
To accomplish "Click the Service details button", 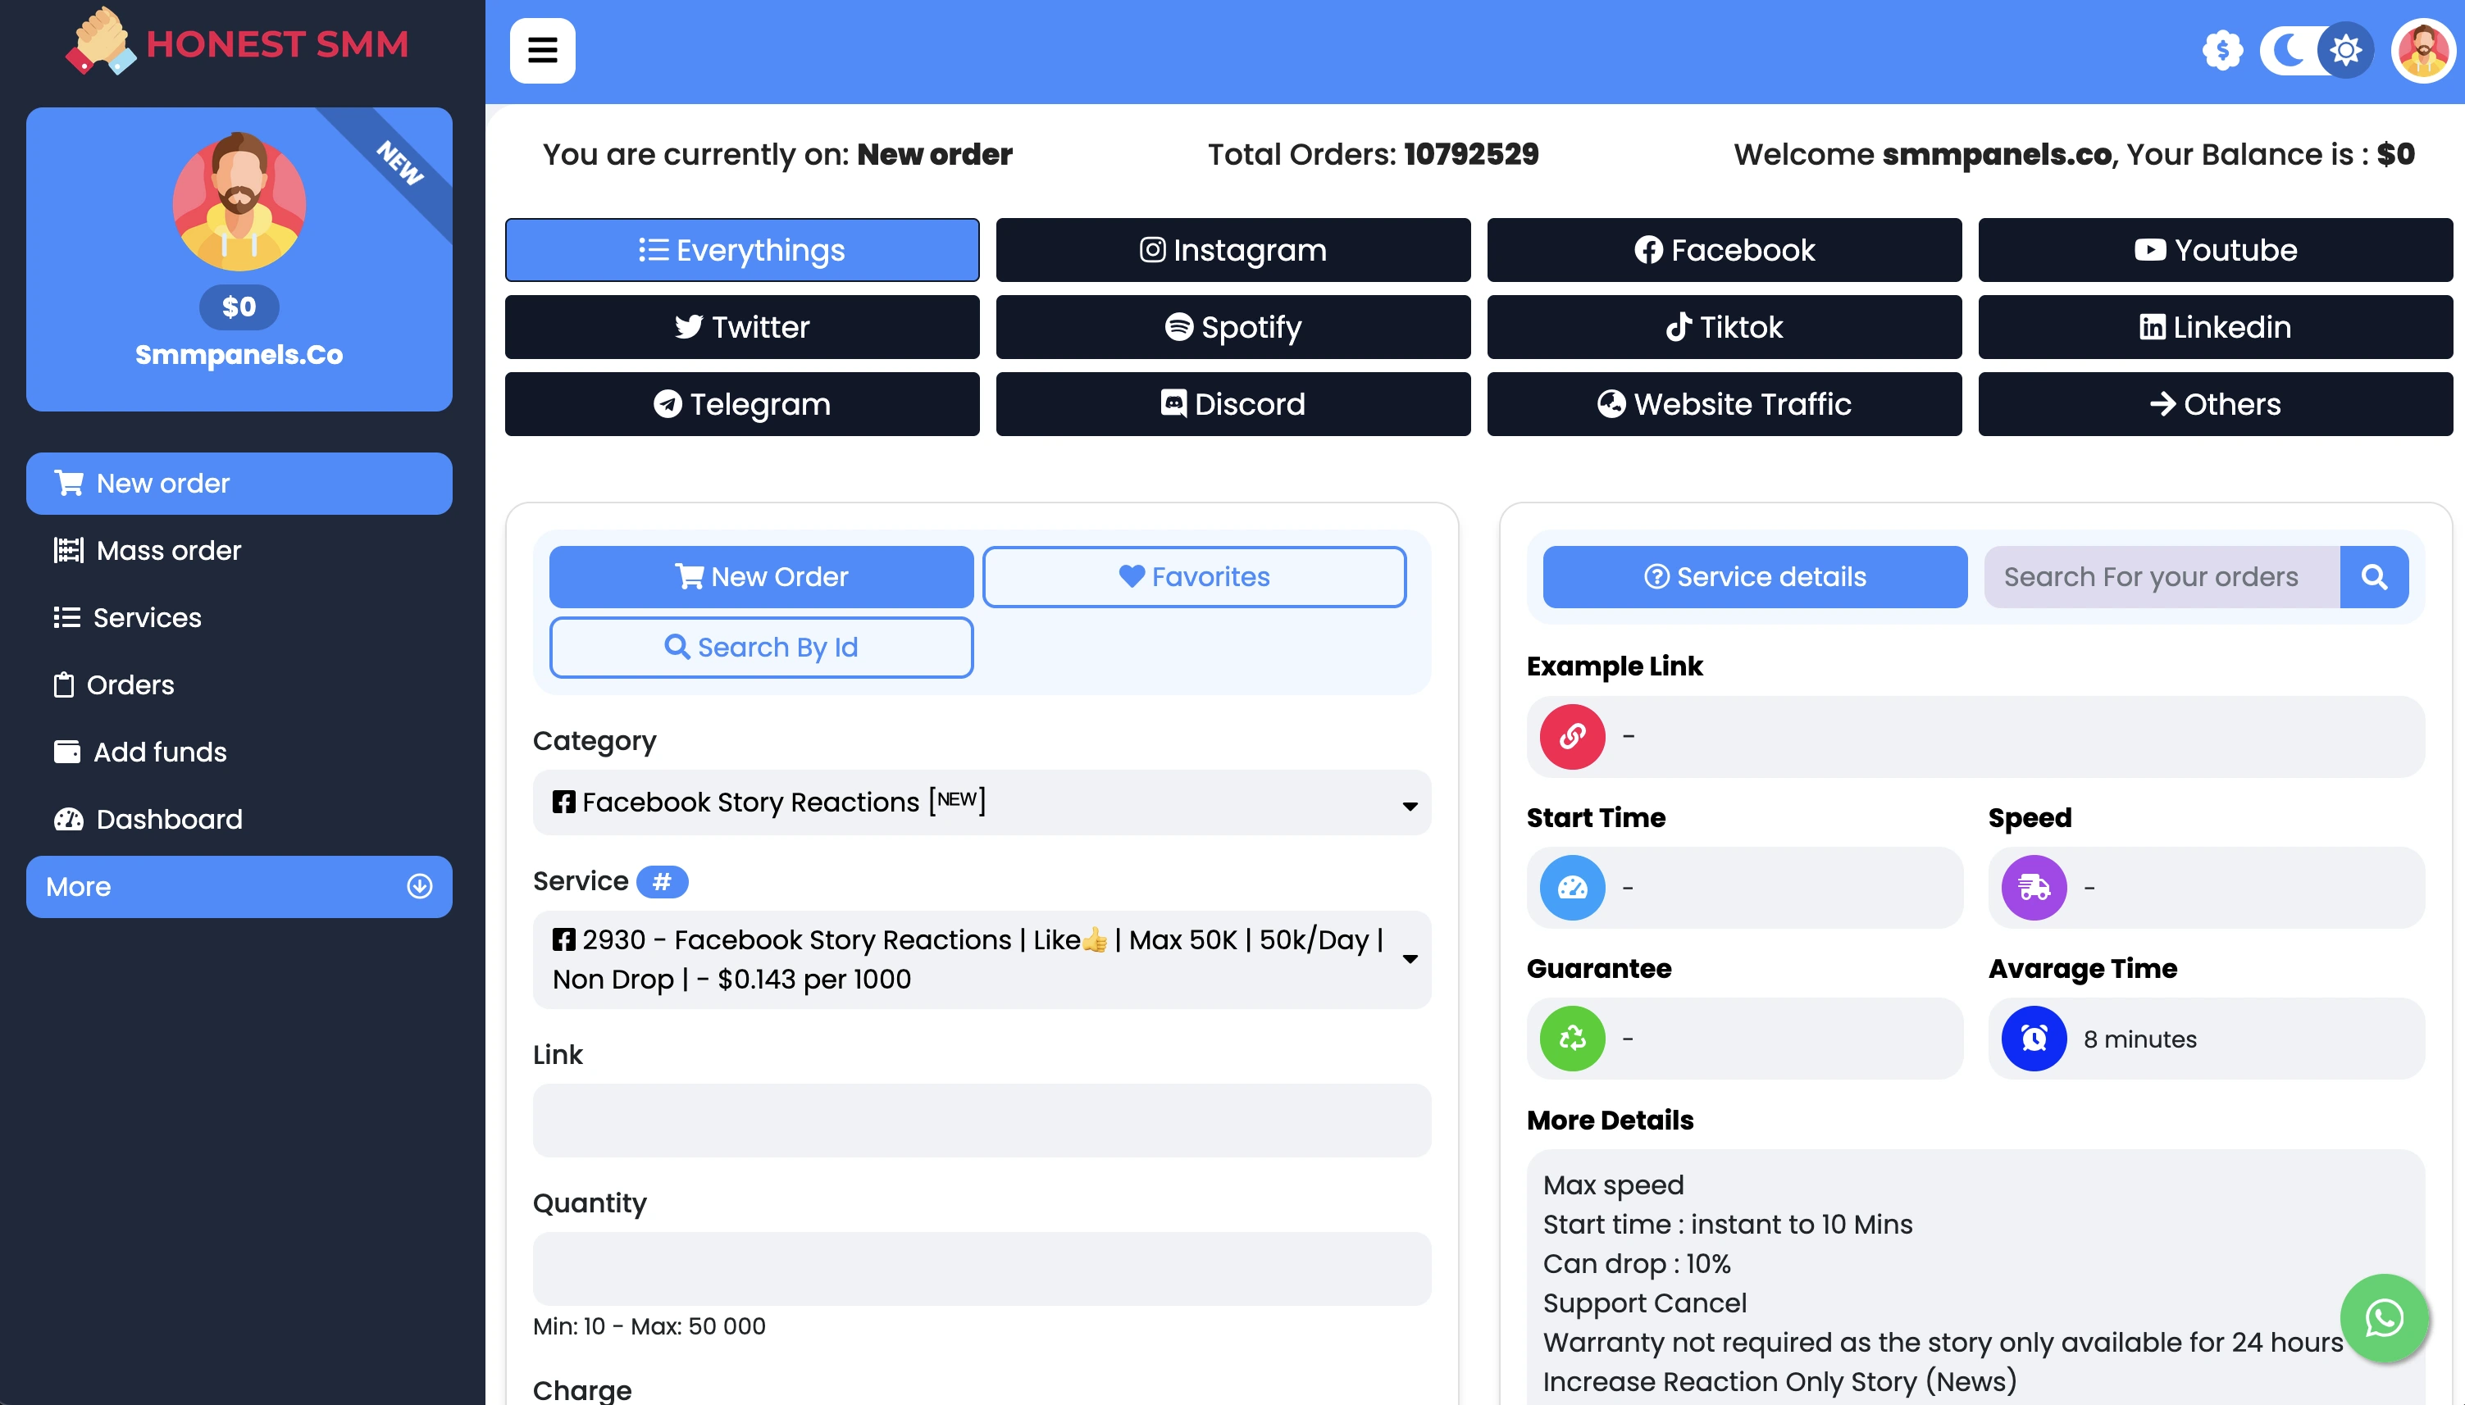I will pos(1755,577).
